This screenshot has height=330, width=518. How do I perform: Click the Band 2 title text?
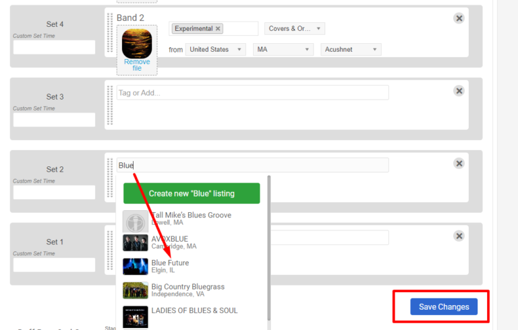(x=130, y=18)
